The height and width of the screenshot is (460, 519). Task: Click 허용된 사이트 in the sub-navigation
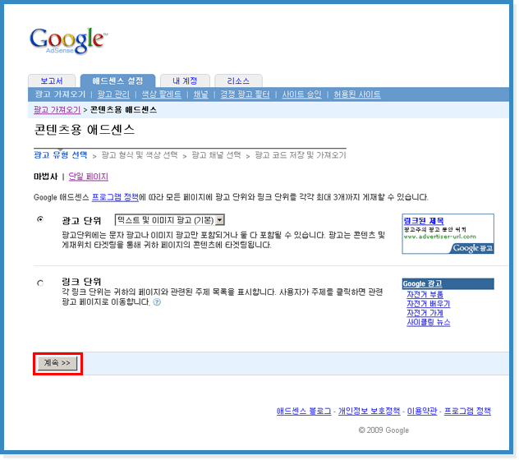click(x=357, y=94)
